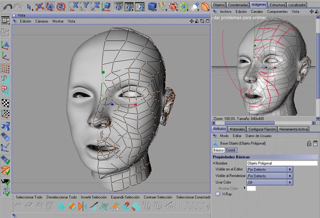Select the texture axis mode icon

click(5, 114)
